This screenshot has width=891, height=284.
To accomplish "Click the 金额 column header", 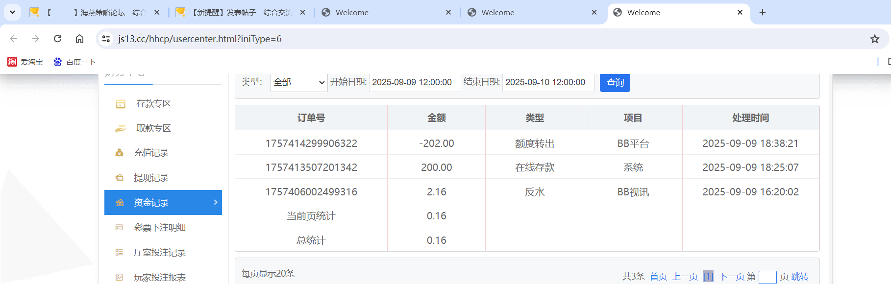I will pos(437,118).
